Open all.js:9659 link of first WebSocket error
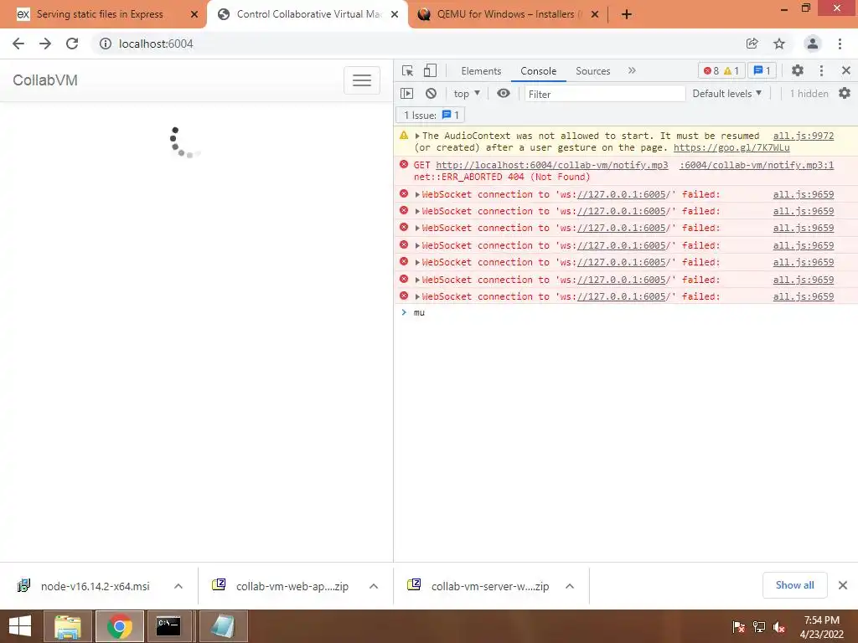858x643 pixels. (804, 194)
